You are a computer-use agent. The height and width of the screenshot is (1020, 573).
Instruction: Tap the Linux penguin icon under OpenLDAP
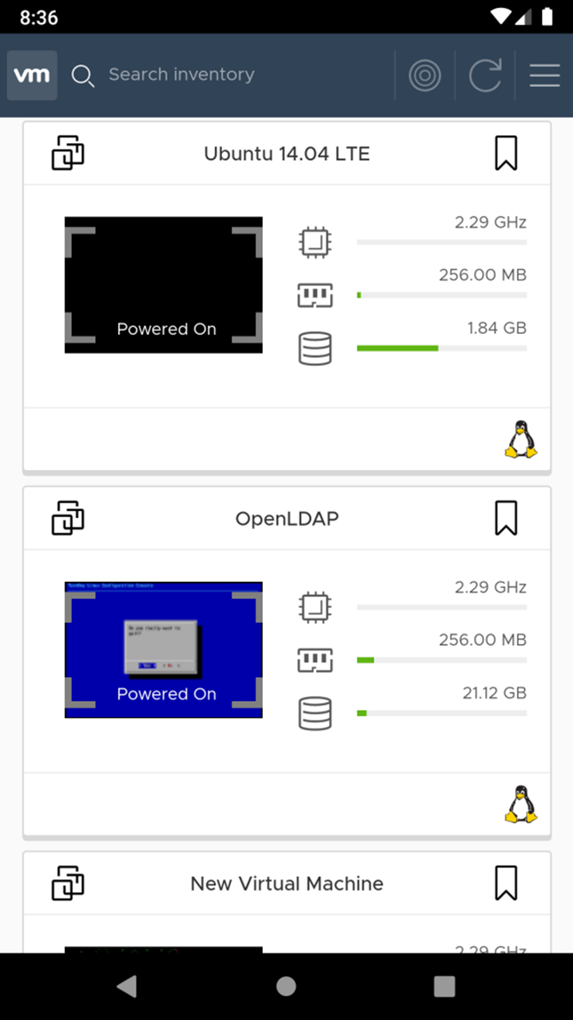pyautogui.click(x=521, y=805)
